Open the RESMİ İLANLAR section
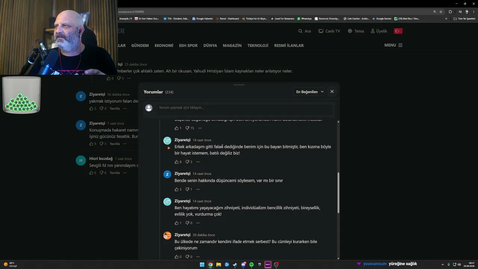478x269 pixels. [289, 45]
